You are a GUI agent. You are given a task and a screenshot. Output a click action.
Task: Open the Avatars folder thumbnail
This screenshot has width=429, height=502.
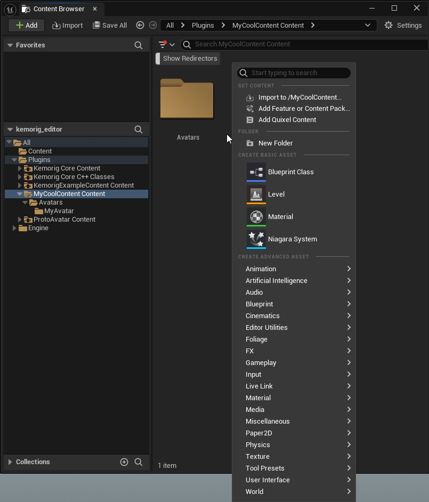click(x=187, y=100)
